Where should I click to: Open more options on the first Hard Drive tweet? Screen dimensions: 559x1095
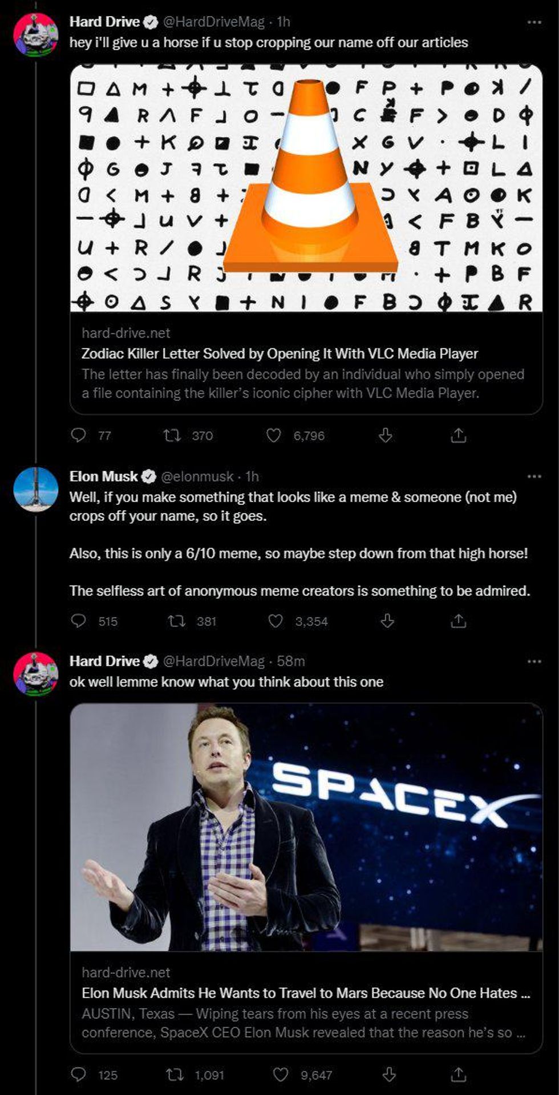[534, 22]
